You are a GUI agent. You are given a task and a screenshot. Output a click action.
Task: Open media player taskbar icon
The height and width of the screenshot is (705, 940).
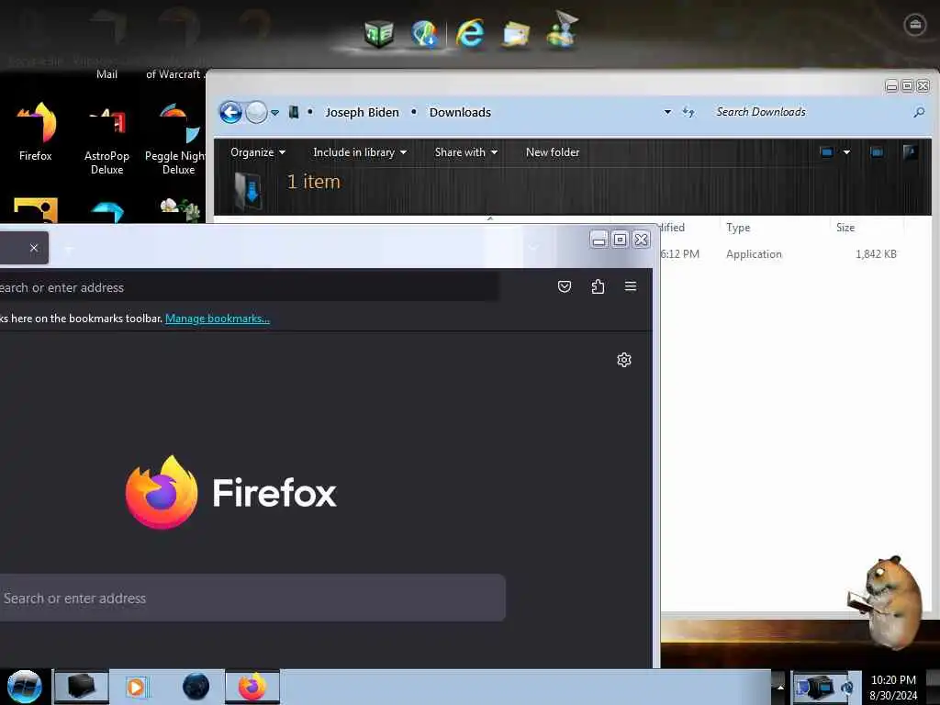136,687
